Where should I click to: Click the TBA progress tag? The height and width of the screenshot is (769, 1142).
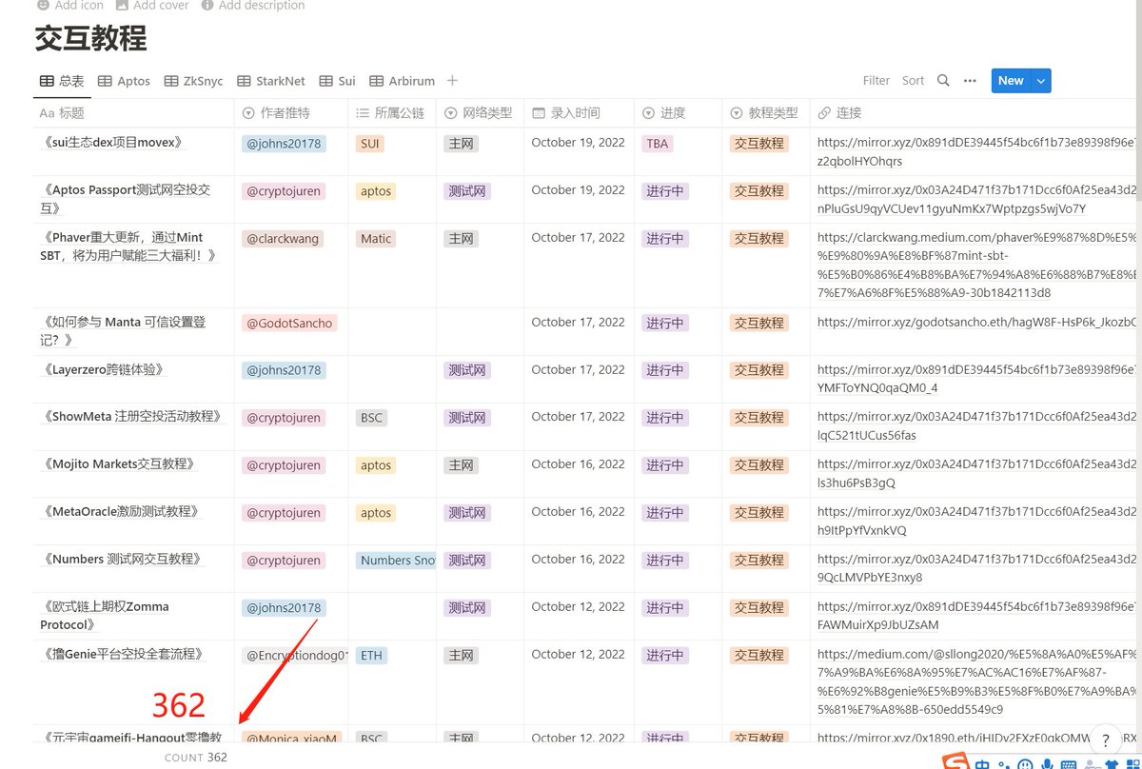click(657, 144)
